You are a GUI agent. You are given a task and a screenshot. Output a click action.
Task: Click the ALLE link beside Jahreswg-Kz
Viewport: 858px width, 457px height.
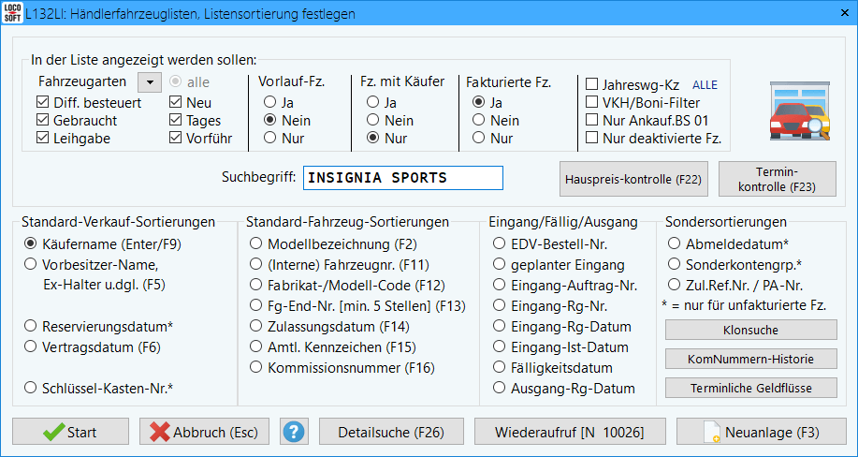pyautogui.click(x=705, y=84)
